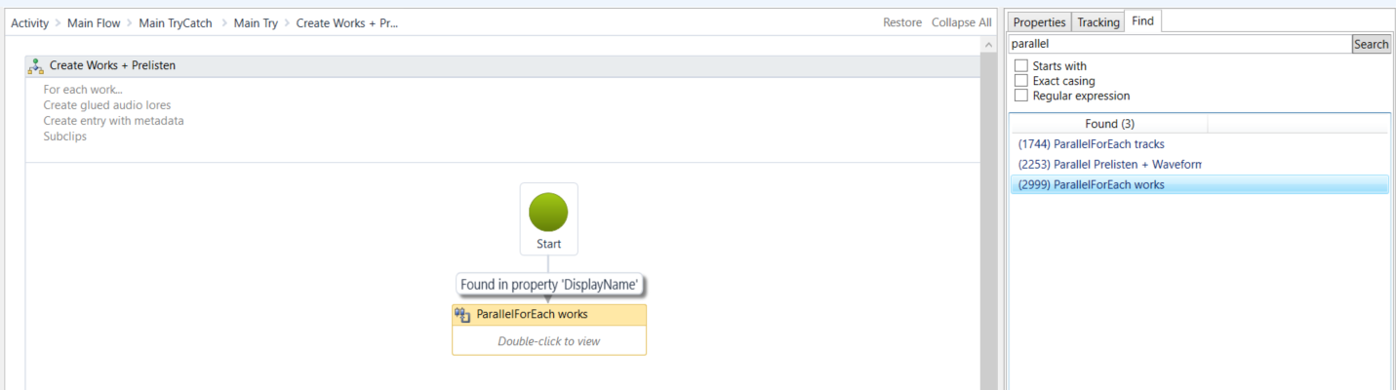Navigate to Activity in the breadcrumb
Image resolution: width=1396 pixels, height=390 pixels.
pyautogui.click(x=30, y=22)
